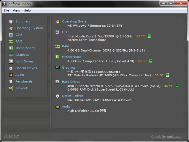This screenshot has height=142, width=189.
Task: Click the Optical Drives disc icon in summary panel
Action: 57,96
